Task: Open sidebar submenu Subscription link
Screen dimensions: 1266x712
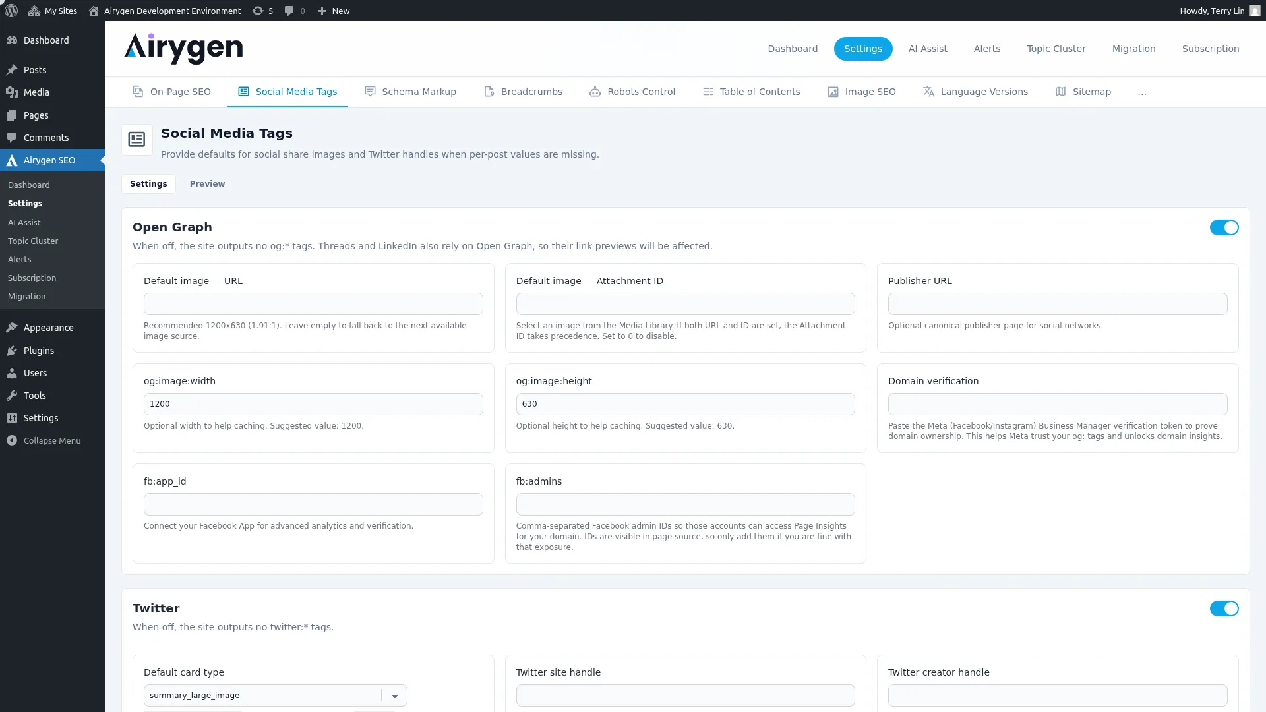Action: click(x=32, y=278)
